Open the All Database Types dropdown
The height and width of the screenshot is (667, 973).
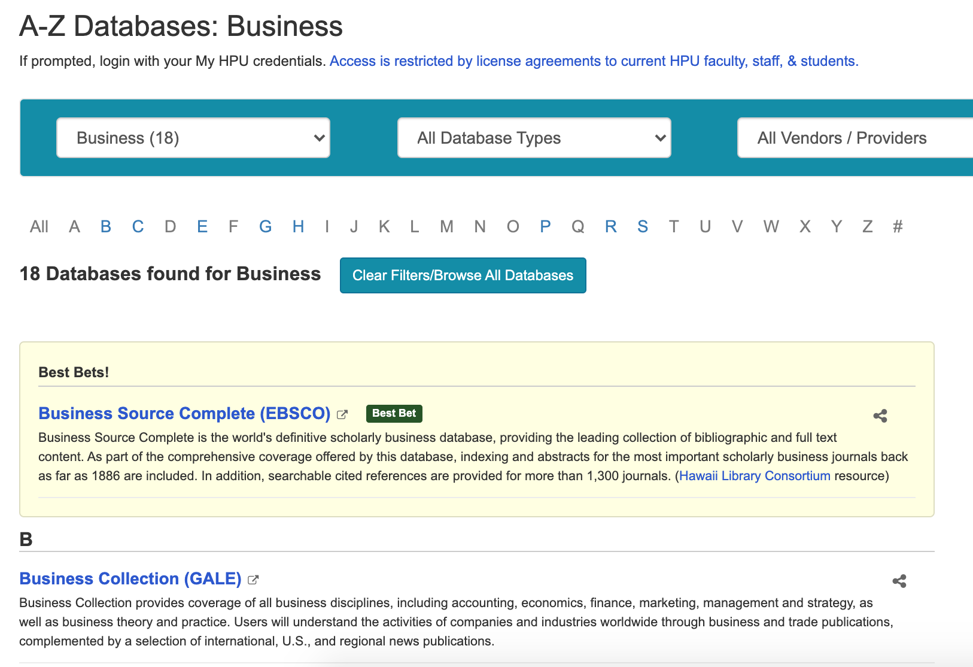pos(534,138)
